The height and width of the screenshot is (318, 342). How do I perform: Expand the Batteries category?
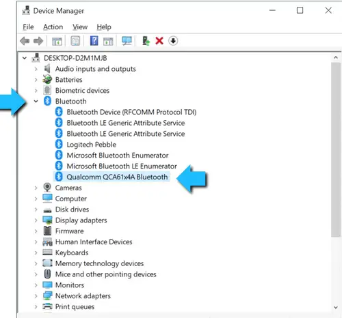coord(36,80)
